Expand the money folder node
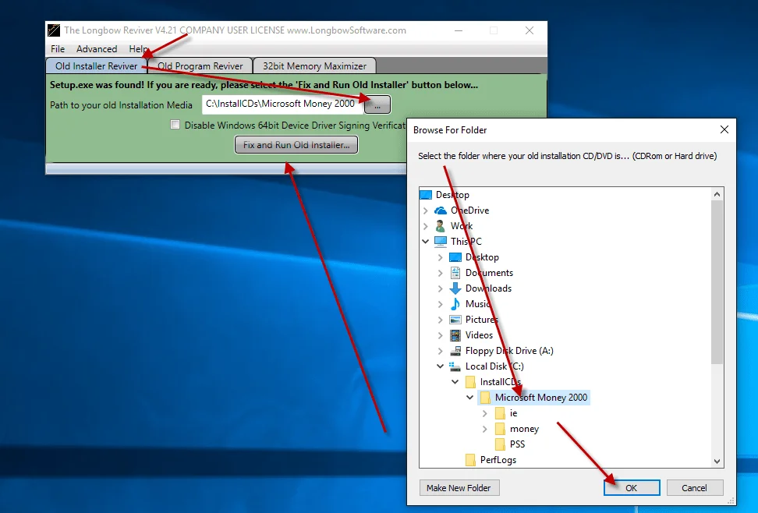758x513 pixels. point(485,429)
